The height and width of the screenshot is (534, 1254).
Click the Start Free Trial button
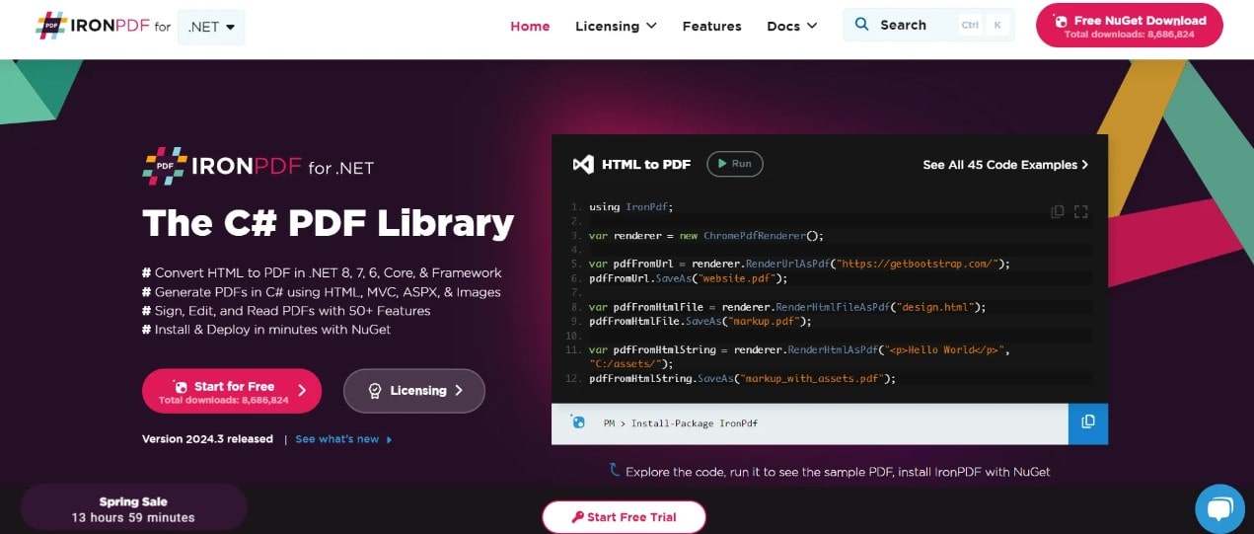(624, 517)
